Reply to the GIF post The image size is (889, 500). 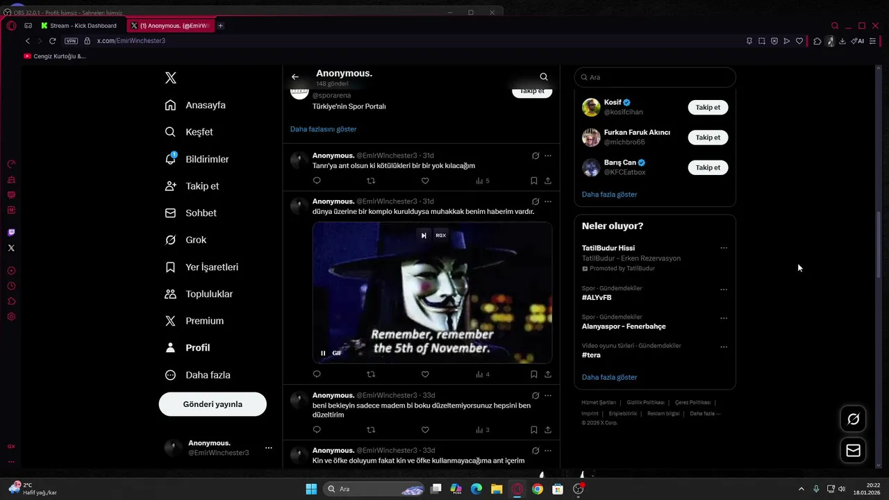[317, 374]
